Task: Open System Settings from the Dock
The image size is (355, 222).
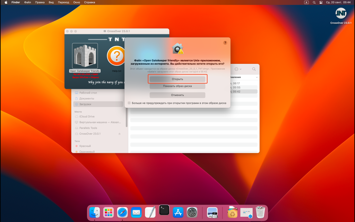Action: [192, 213]
